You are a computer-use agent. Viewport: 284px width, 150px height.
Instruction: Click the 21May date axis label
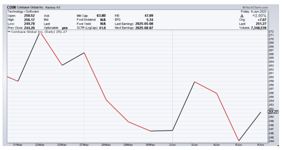pos(18,145)
